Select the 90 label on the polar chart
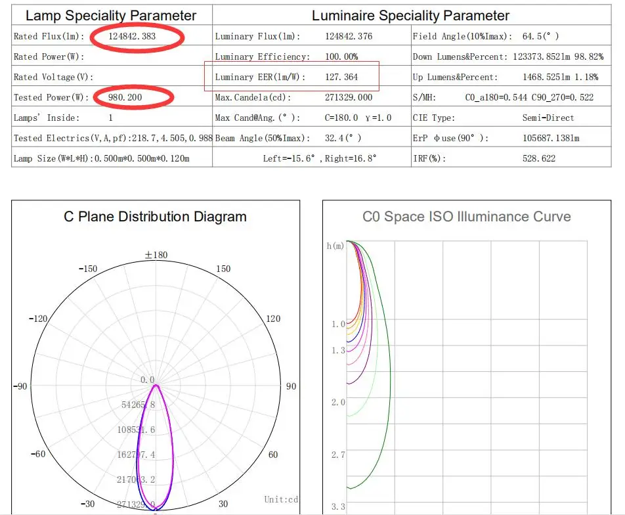Image resolution: width=625 pixels, height=515 pixels. [x=291, y=386]
